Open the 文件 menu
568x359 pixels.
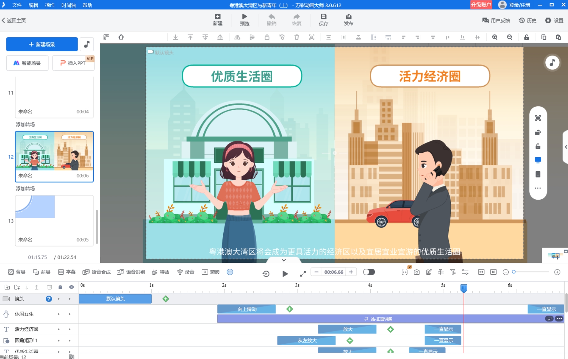click(x=17, y=5)
